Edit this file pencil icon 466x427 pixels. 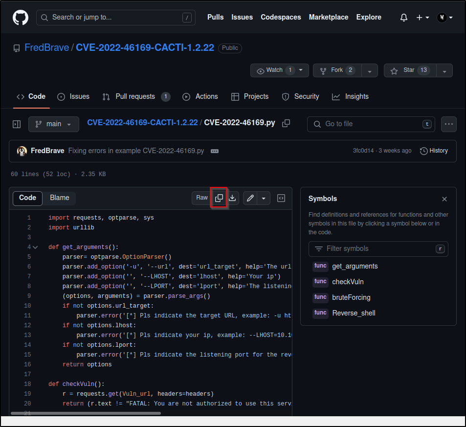[250, 198]
